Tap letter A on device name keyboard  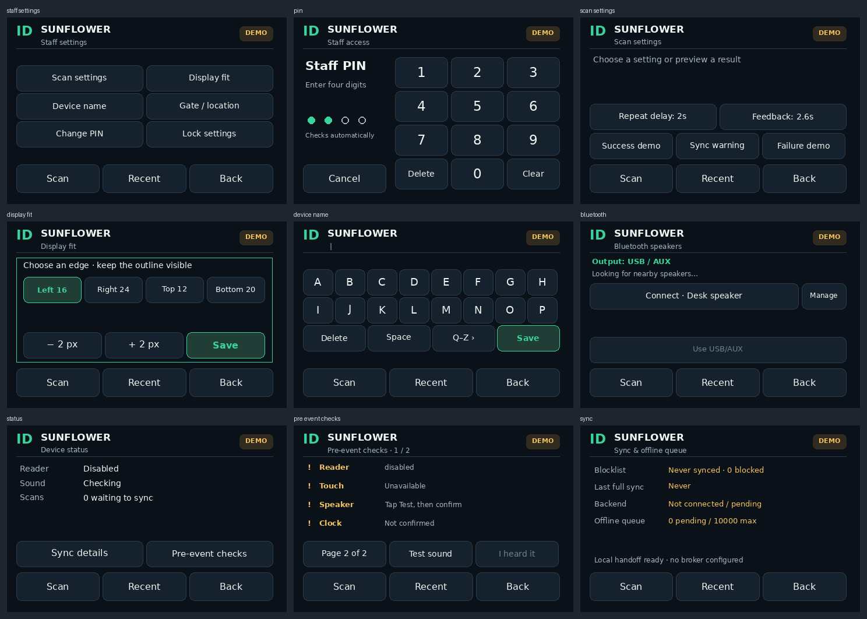318,282
